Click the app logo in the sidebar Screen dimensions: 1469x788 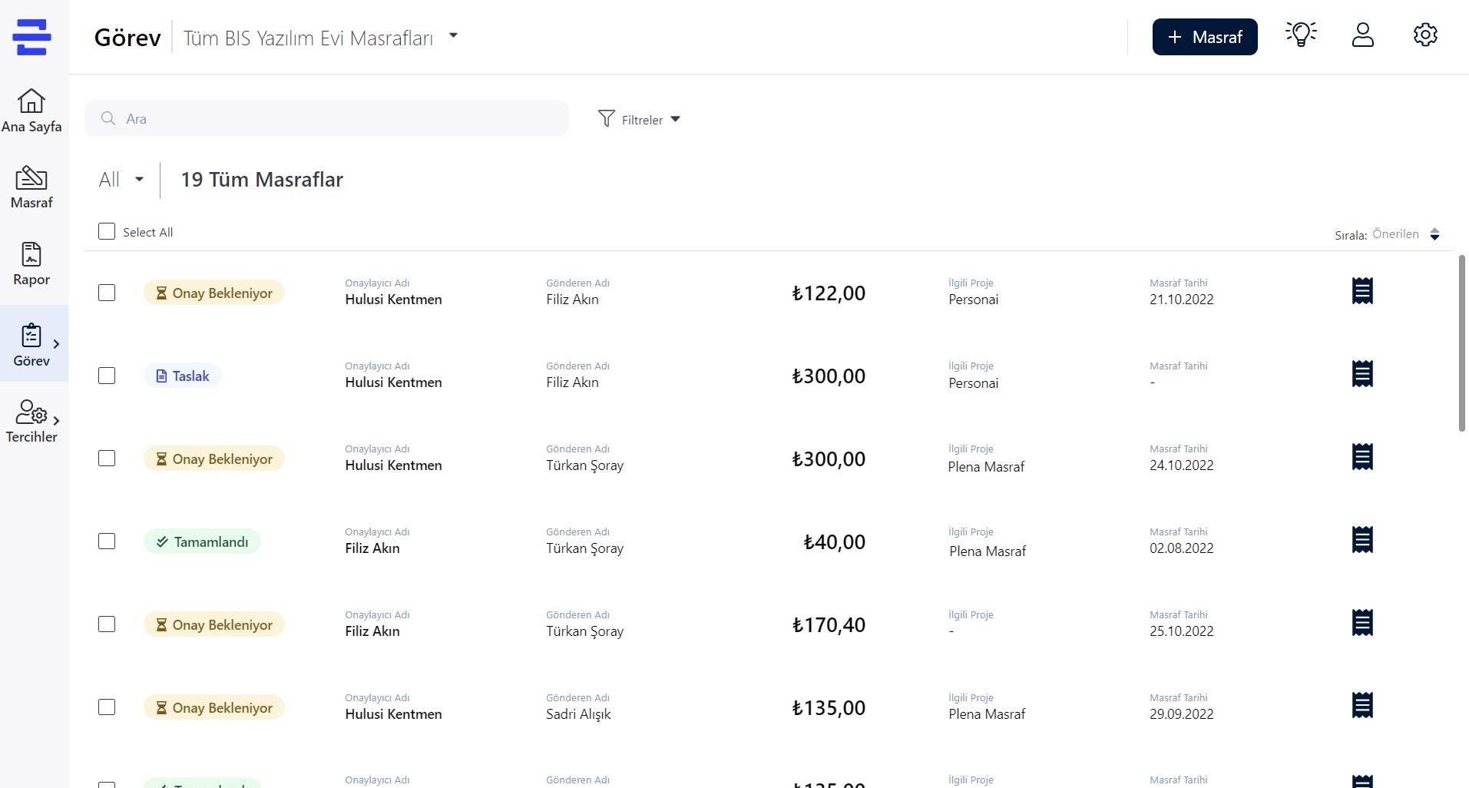(31, 37)
